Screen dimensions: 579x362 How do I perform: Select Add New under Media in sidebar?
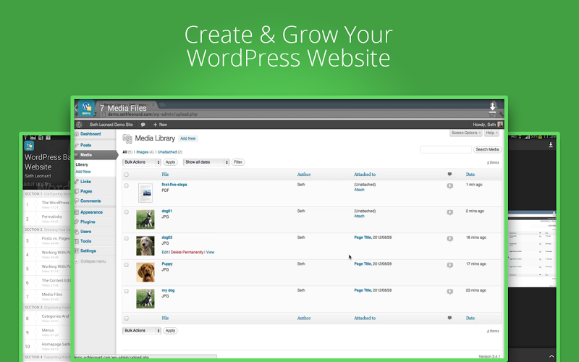point(83,172)
